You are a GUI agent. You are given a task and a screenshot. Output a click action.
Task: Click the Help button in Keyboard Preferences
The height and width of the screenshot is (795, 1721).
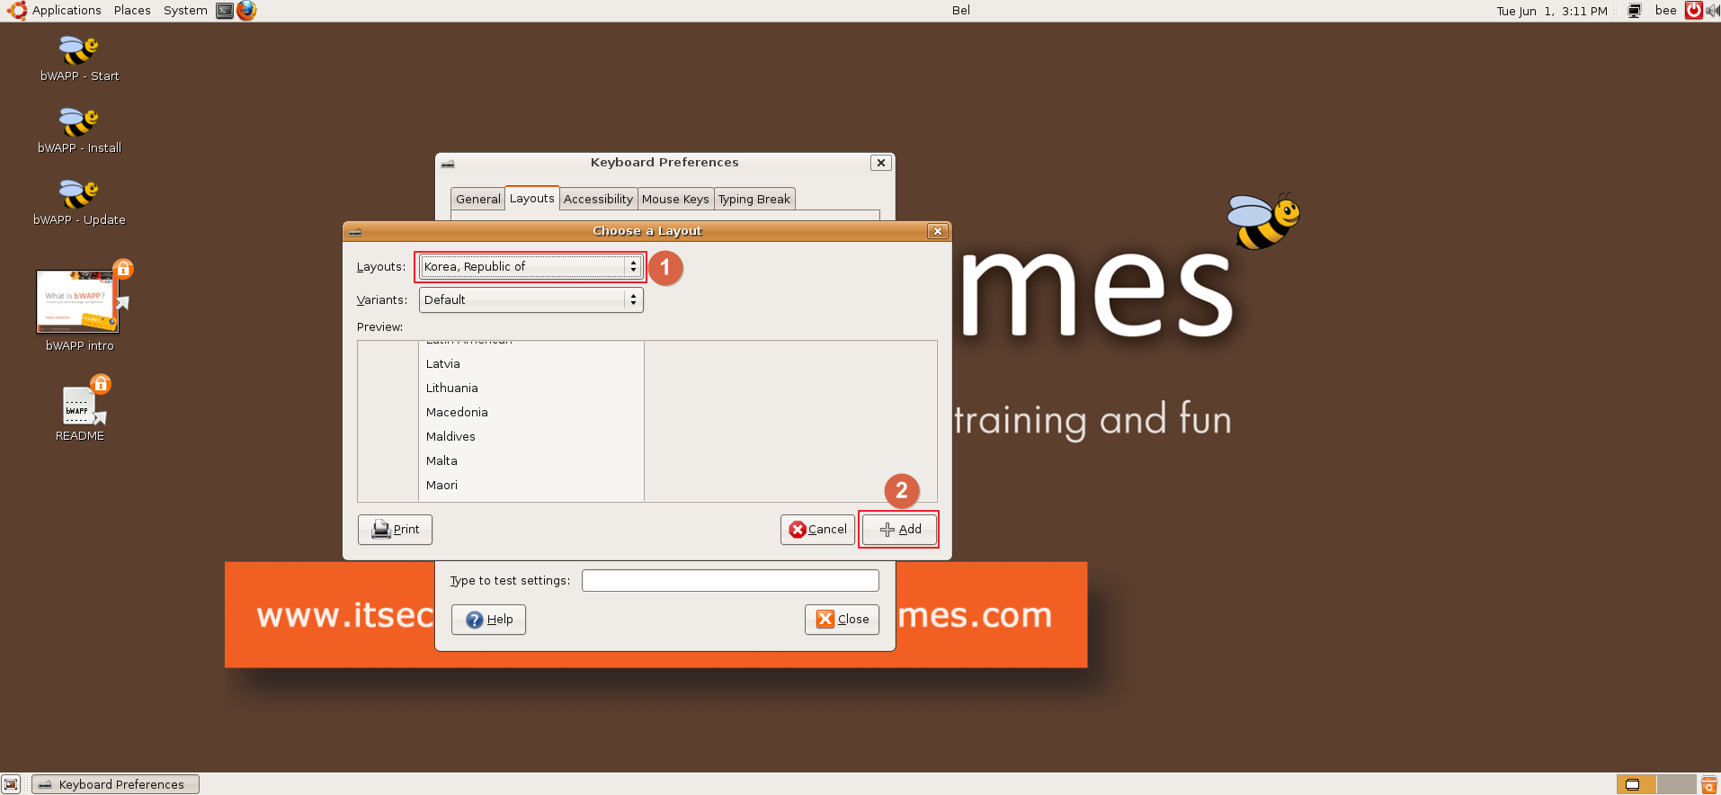pos(488,619)
